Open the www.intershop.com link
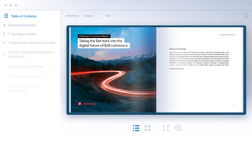The image size is (252, 141). (177, 68)
